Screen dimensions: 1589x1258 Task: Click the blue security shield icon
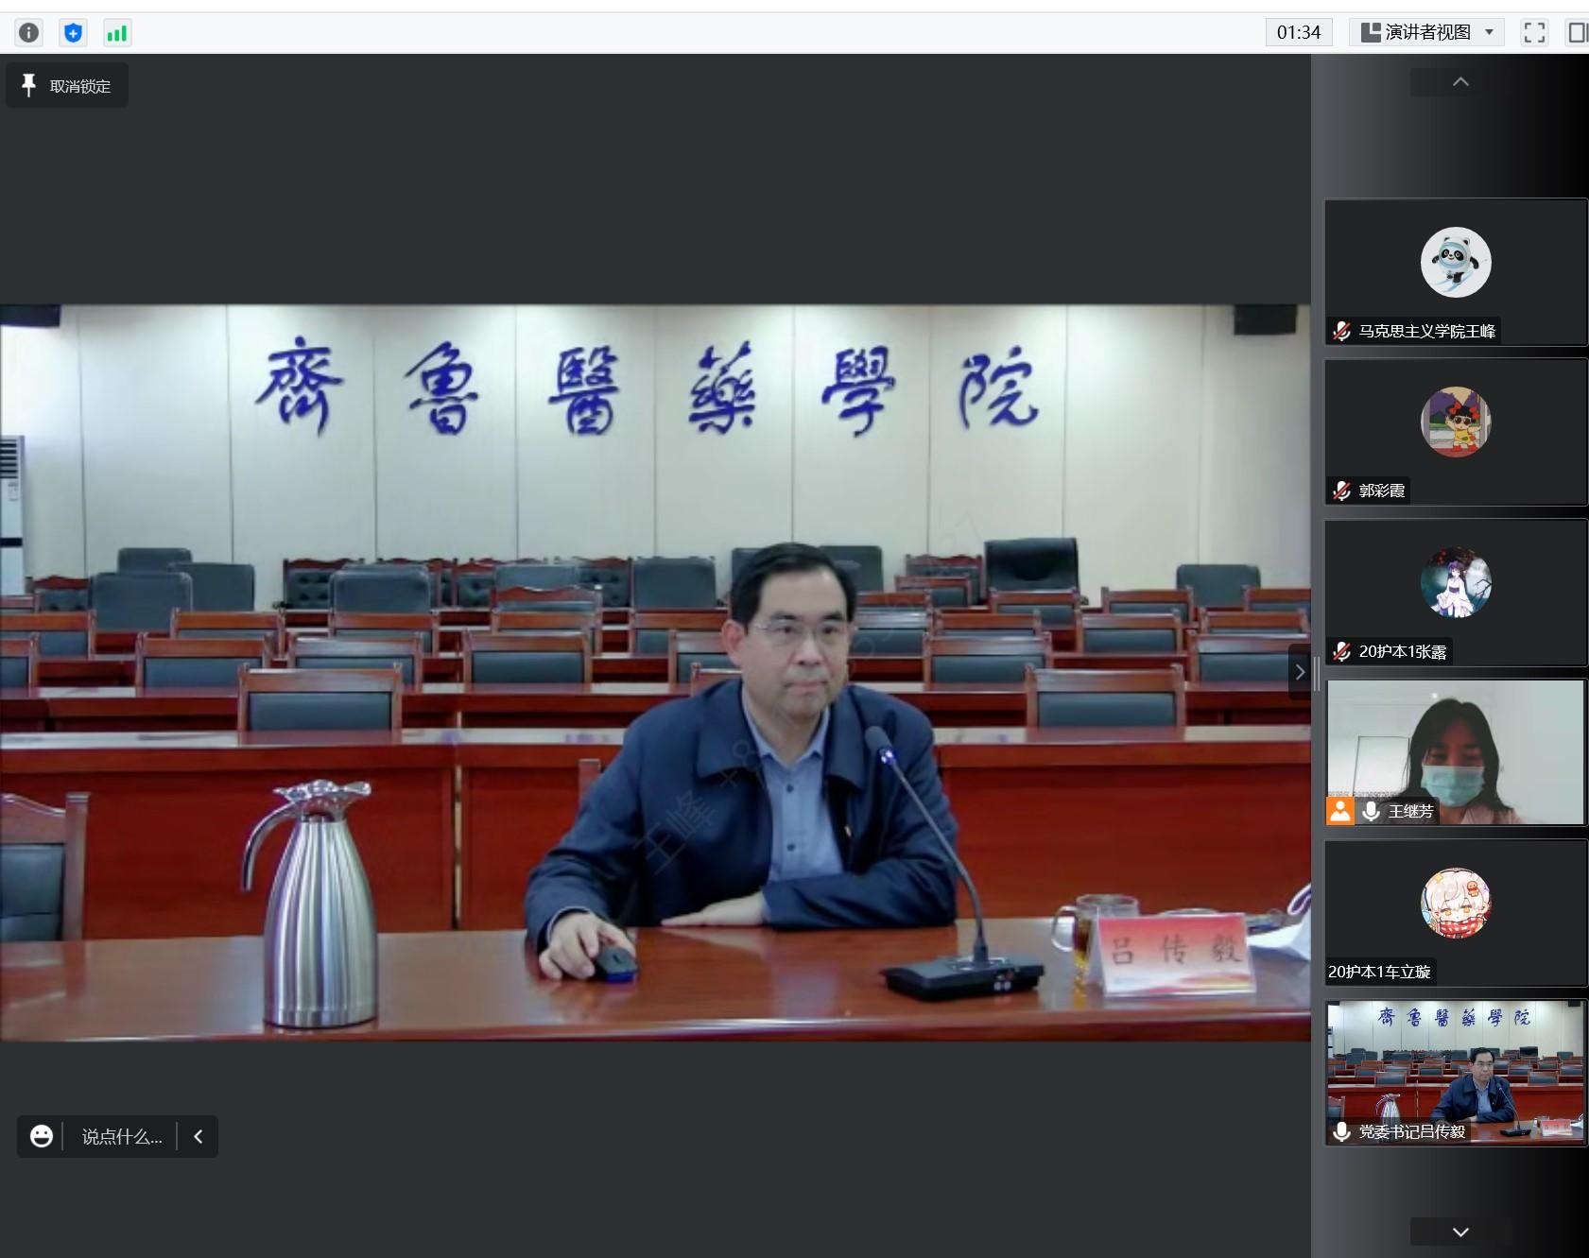pos(73,33)
